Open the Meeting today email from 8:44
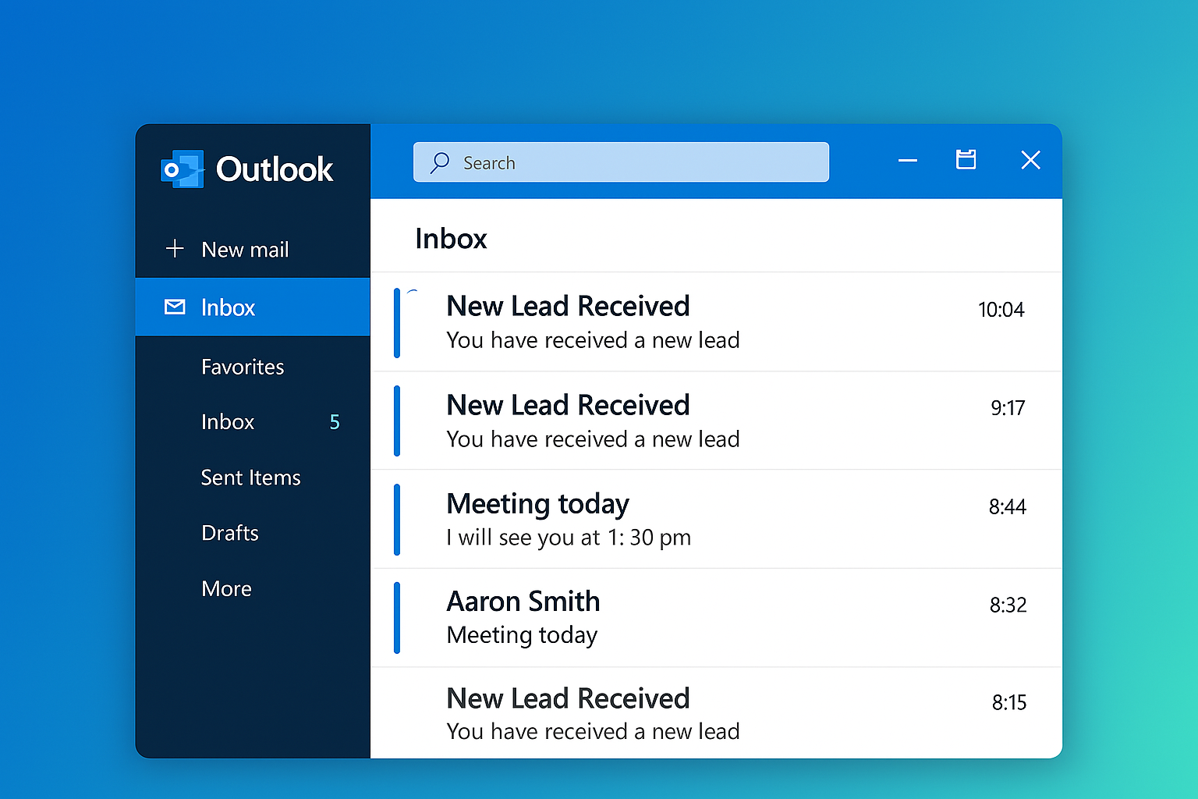Viewport: 1198px width, 799px height. [x=702, y=520]
